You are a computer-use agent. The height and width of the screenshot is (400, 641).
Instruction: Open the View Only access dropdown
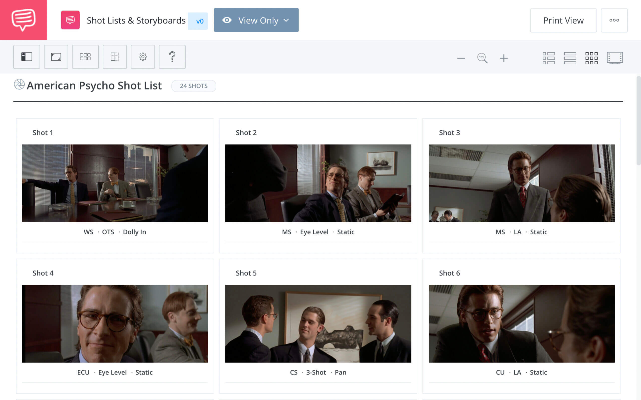click(255, 20)
